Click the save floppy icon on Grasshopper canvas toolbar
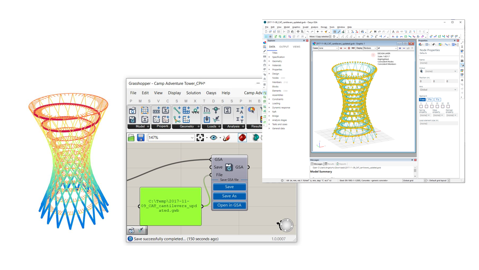 pyautogui.click(x=140, y=138)
